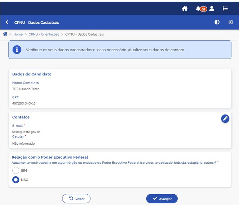Click the info icon in the blue banner

click(x=17, y=50)
